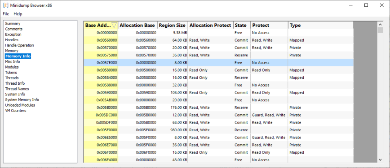Open Unloaded Modules section
Screen dimensions: 390x168
pyautogui.click(x=20, y=105)
